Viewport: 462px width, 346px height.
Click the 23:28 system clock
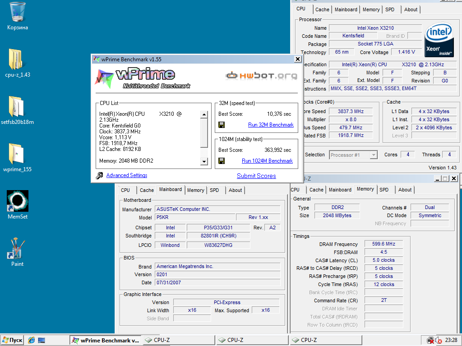click(451, 341)
